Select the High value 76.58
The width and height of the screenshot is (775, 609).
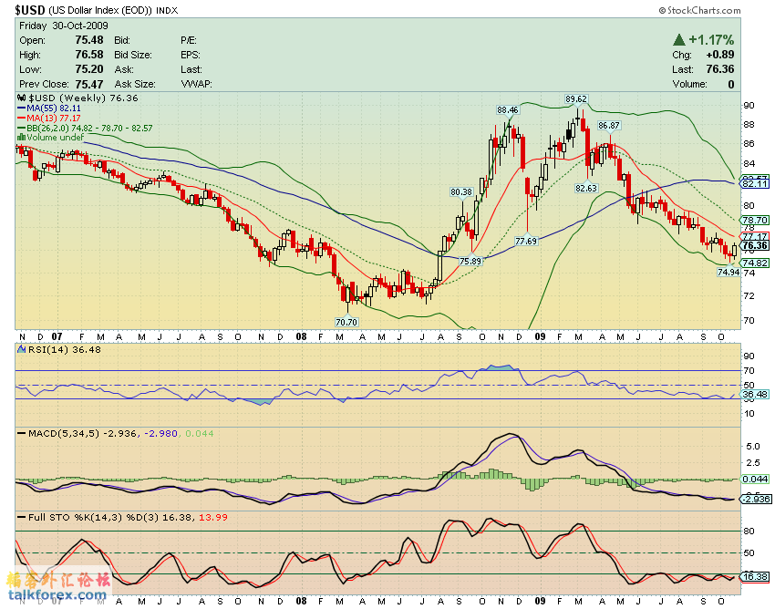point(89,55)
